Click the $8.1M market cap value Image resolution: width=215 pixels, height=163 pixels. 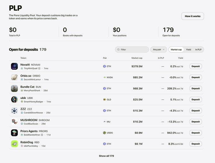pos(138,144)
